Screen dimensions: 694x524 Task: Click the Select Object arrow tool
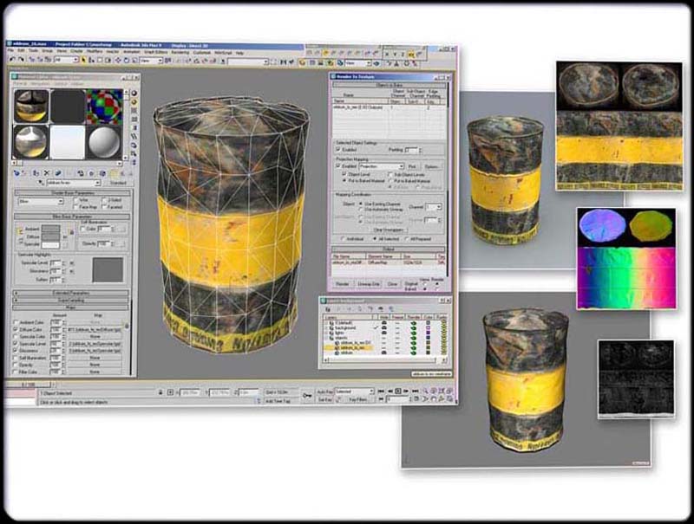pos(82,61)
